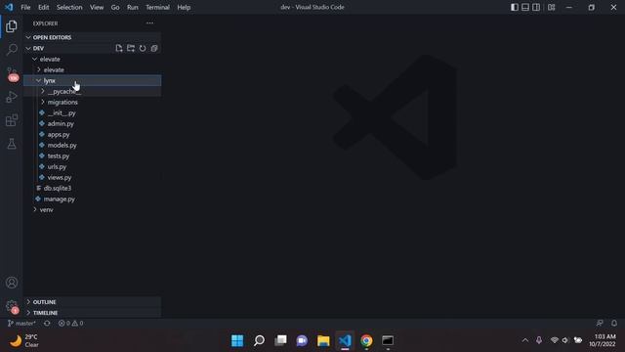The image size is (625, 352).
Task: Open the clock showing 1:03 AM
Action: click(603, 340)
